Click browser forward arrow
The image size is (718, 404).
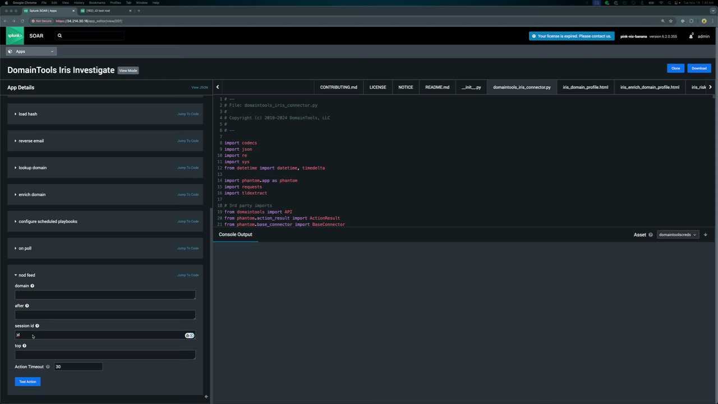click(x=14, y=21)
